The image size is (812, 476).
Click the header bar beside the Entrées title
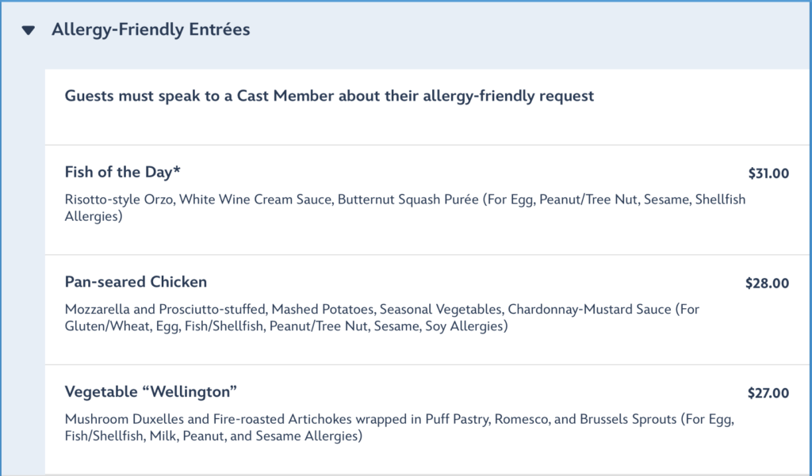tap(528, 30)
